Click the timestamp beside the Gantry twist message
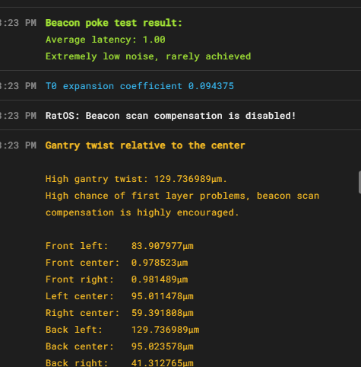The height and width of the screenshot is (367, 361). tap(18, 145)
